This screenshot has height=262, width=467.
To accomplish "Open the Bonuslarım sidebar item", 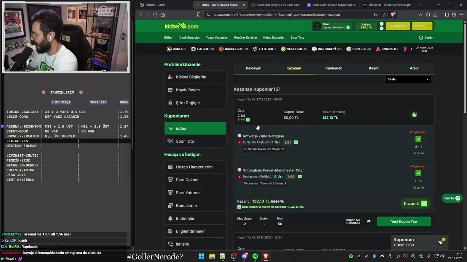I will pyautogui.click(x=195, y=206).
